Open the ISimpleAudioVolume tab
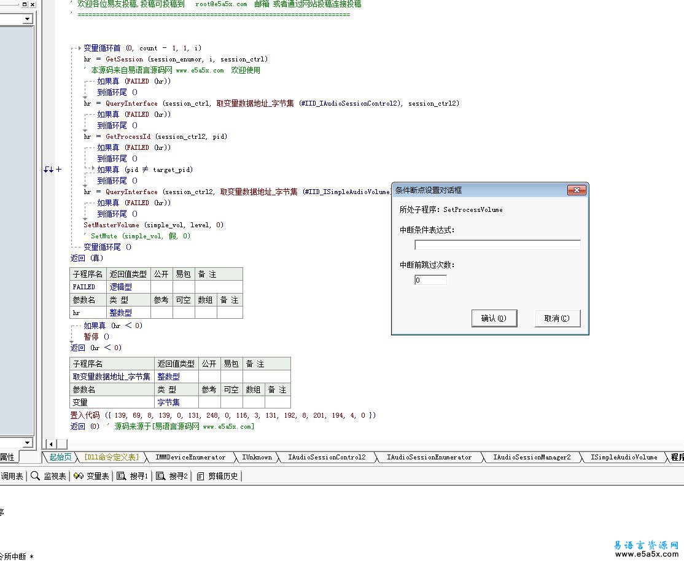The height and width of the screenshot is (562, 684). [x=624, y=457]
